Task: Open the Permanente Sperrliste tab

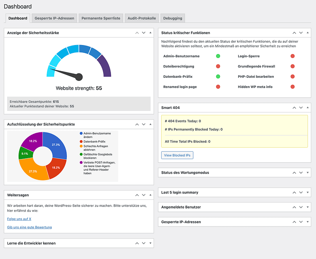Action: pyautogui.click(x=100, y=18)
